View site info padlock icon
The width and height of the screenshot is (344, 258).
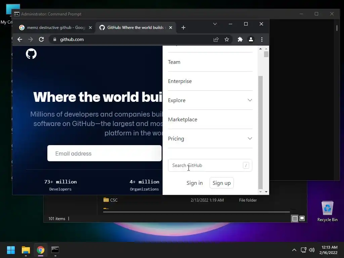55,40
